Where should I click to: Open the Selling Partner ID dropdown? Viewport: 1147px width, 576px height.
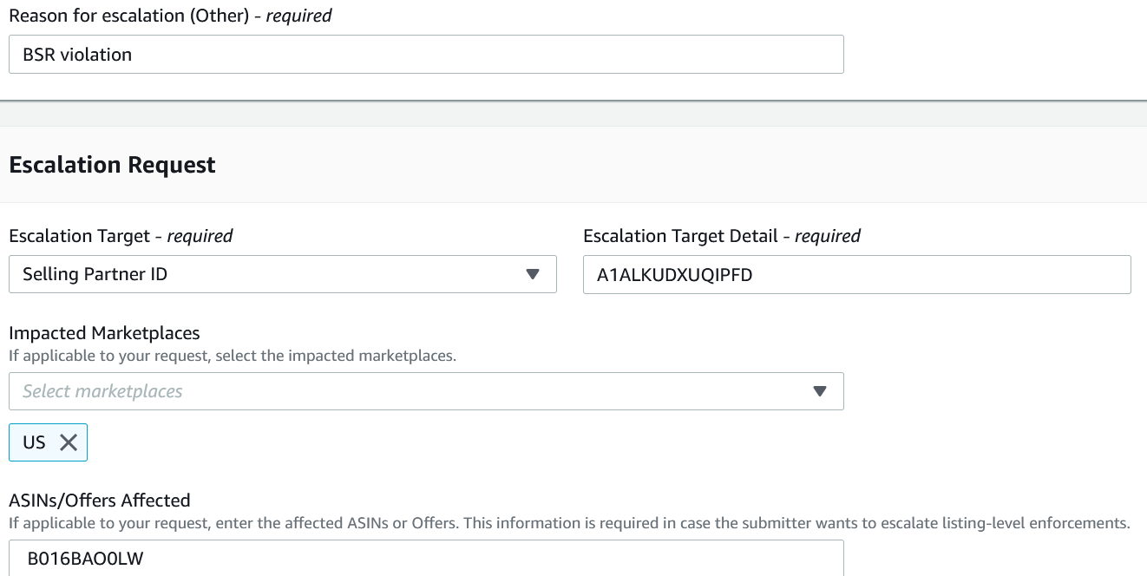click(283, 274)
